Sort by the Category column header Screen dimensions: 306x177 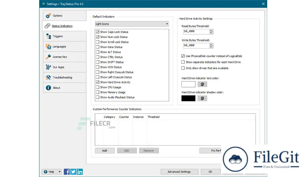[109, 117]
